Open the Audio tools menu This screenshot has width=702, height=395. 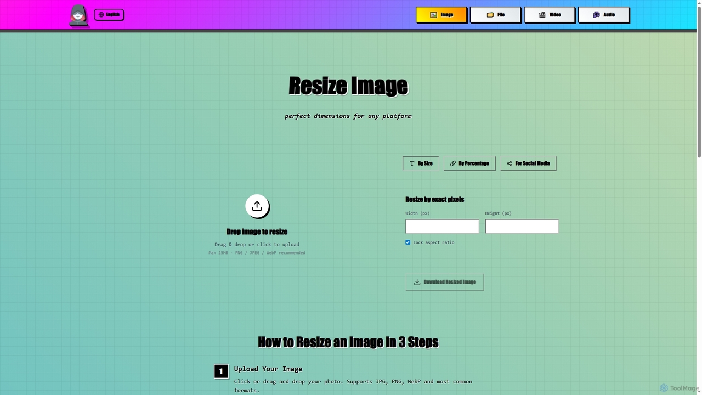click(604, 15)
